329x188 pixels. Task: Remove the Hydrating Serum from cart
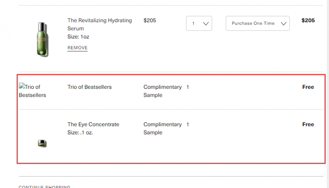pyautogui.click(x=77, y=48)
